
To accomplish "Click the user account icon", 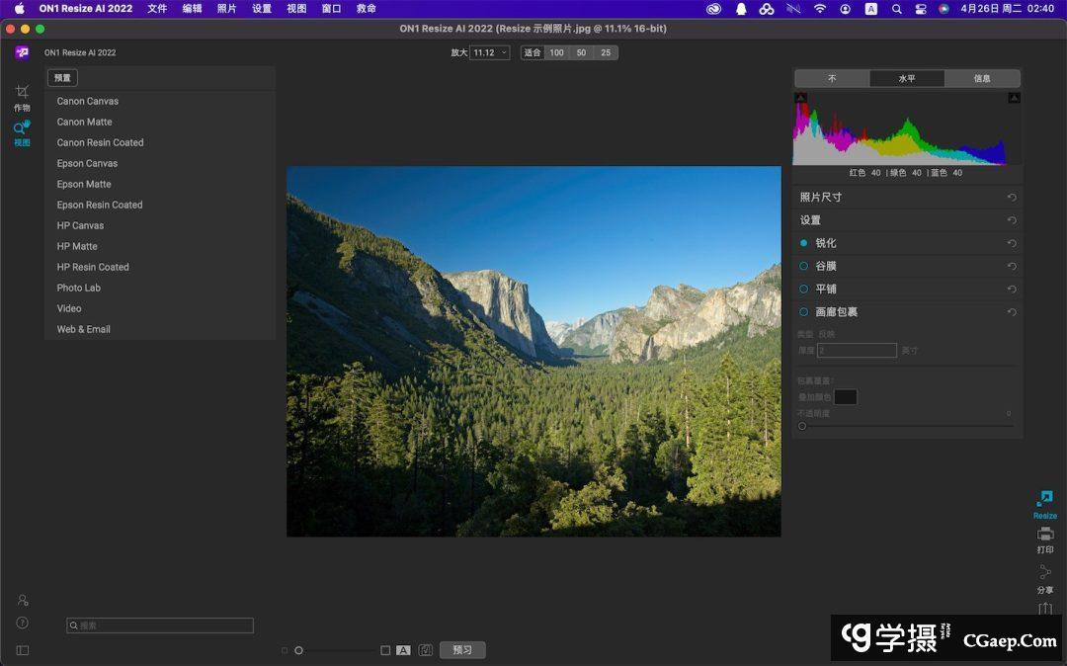I will click(22, 600).
